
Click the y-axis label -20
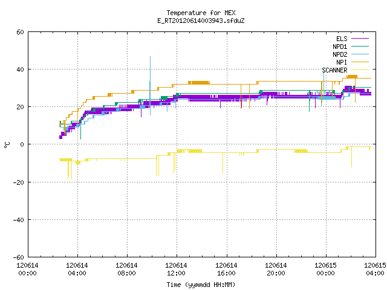pyautogui.click(x=19, y=182)
